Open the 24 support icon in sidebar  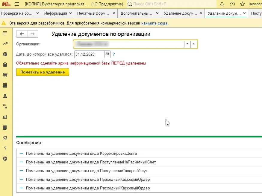pos(5,159)
